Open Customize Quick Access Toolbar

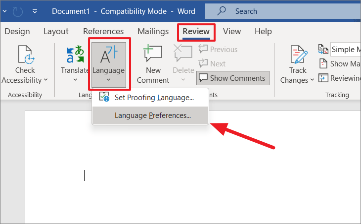pyautogui.click(x=35, y=11)
